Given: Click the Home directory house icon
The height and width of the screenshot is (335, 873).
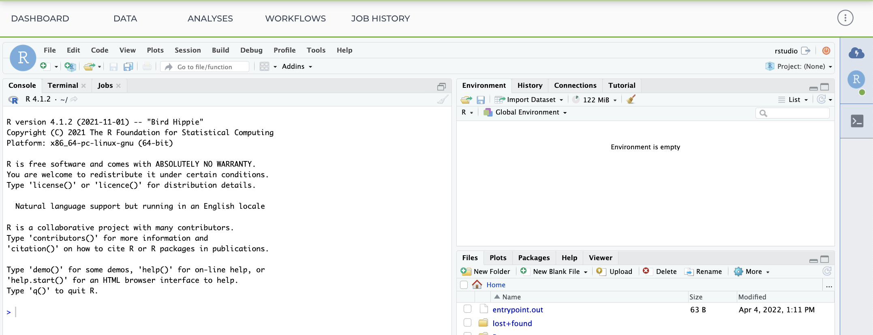Looking at the screenshot, I should (477, 284).
